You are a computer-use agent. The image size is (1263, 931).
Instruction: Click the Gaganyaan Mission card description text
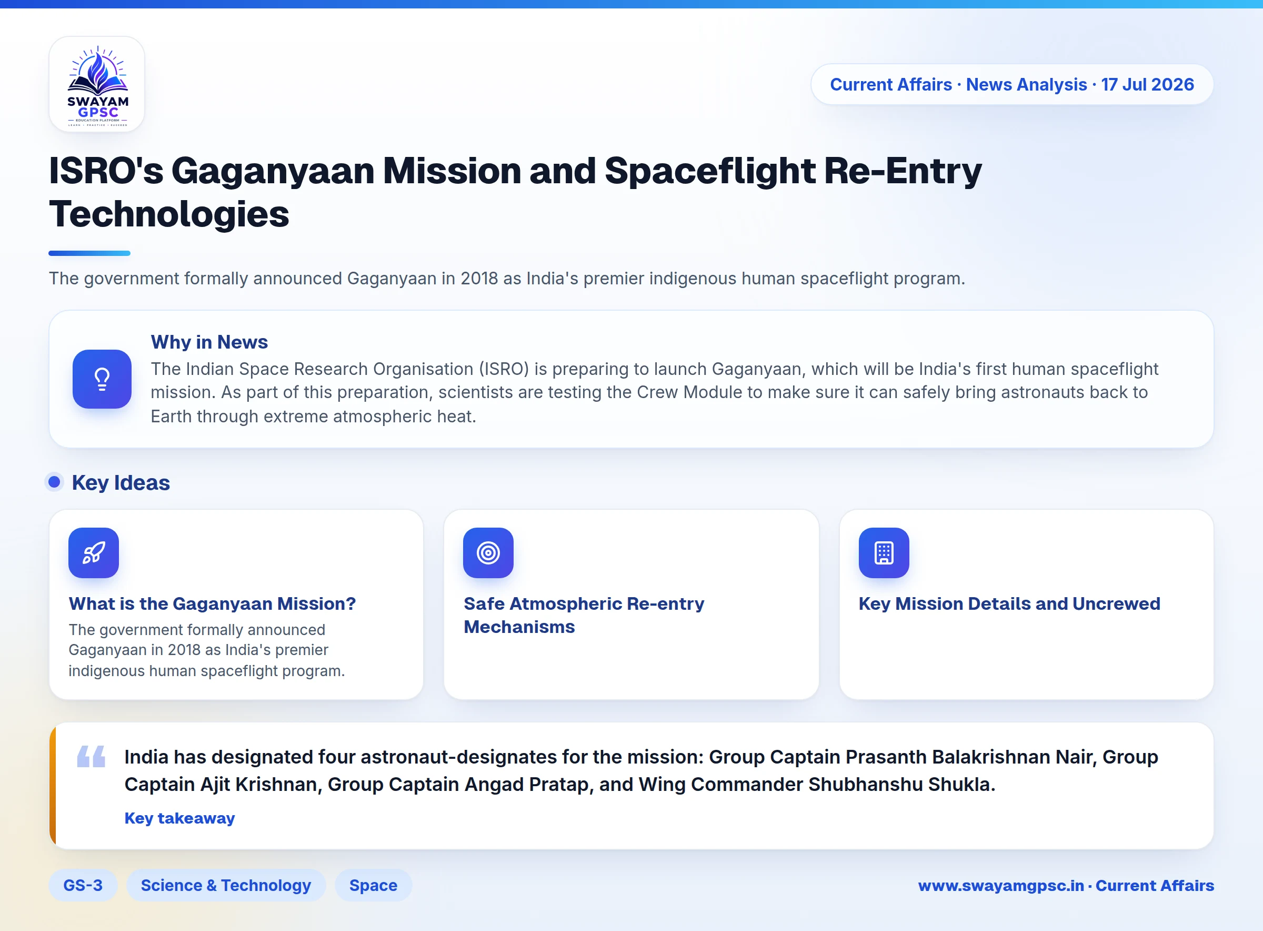(x=207, y=650)
